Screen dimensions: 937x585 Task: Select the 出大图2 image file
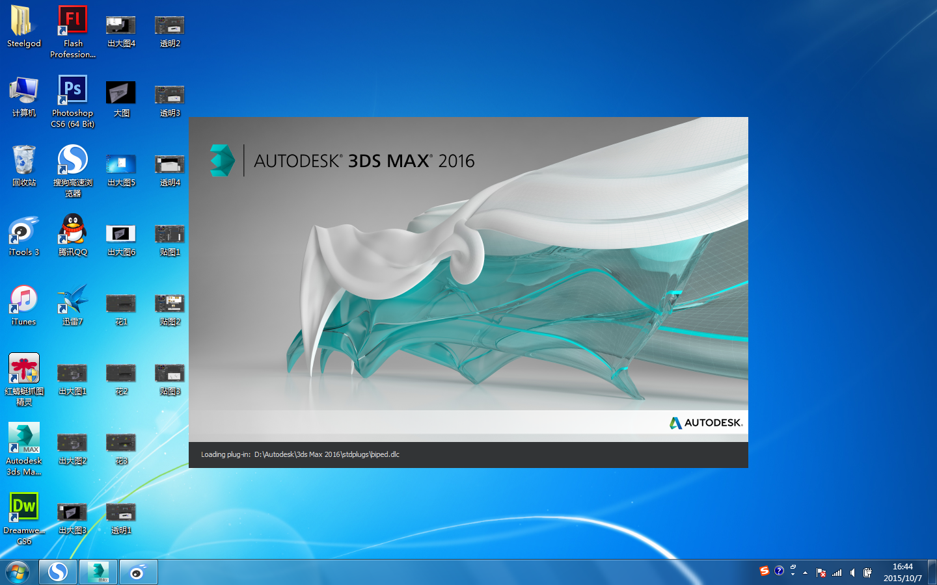(72, 448)
